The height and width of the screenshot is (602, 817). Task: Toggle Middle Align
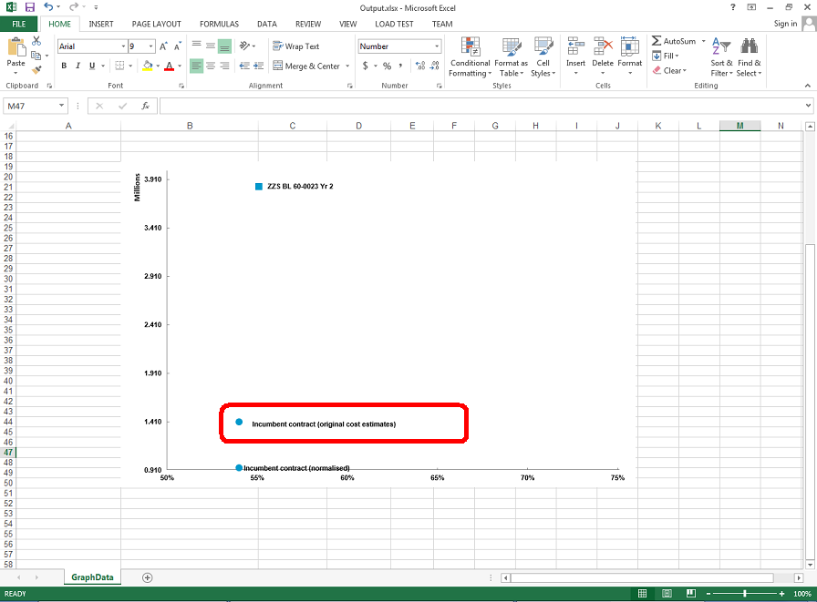click(x=211, y=46)
